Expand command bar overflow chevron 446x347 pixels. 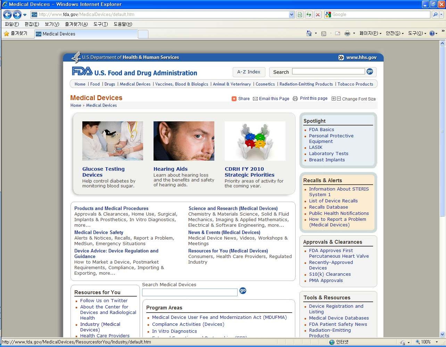click(443, 31)
